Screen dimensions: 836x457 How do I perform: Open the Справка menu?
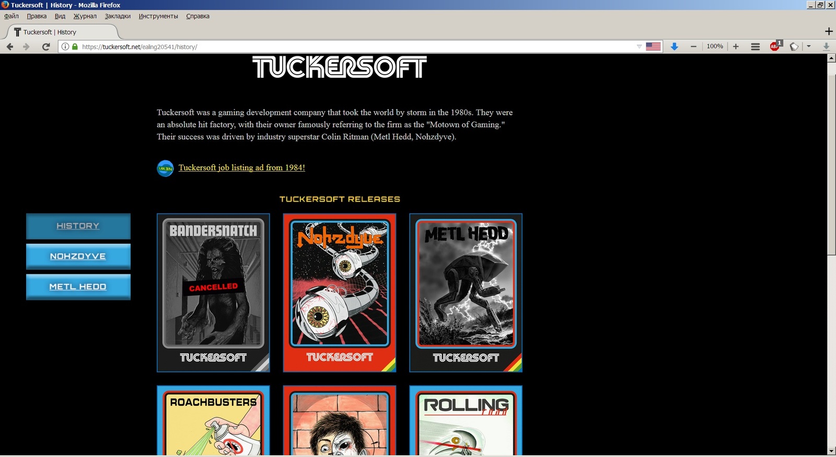click(198, 16)
